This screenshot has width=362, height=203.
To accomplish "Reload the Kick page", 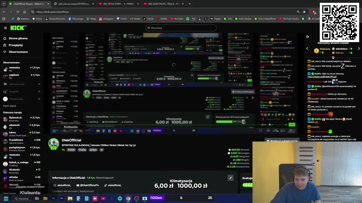I will [x=18, y=12].
